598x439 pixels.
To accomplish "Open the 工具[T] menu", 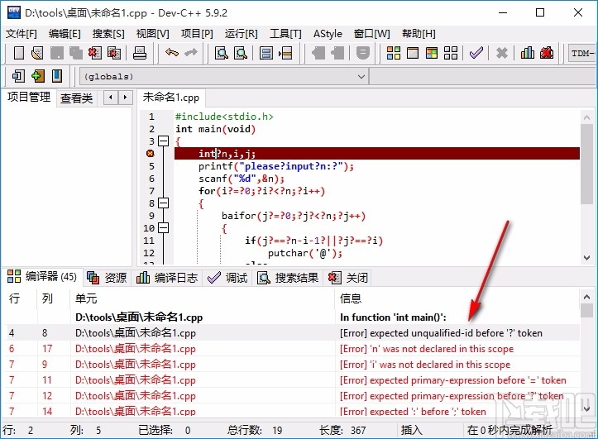I will pos(285,34).
